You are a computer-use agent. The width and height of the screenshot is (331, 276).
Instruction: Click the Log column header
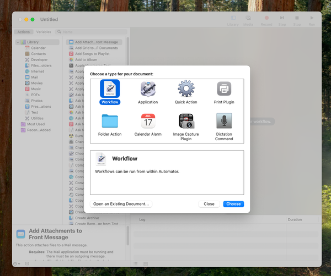142,219
